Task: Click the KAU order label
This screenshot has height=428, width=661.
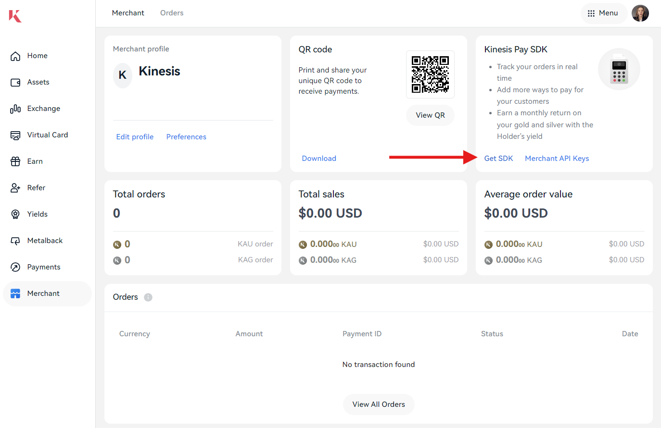Action: (x=255, y=244)
